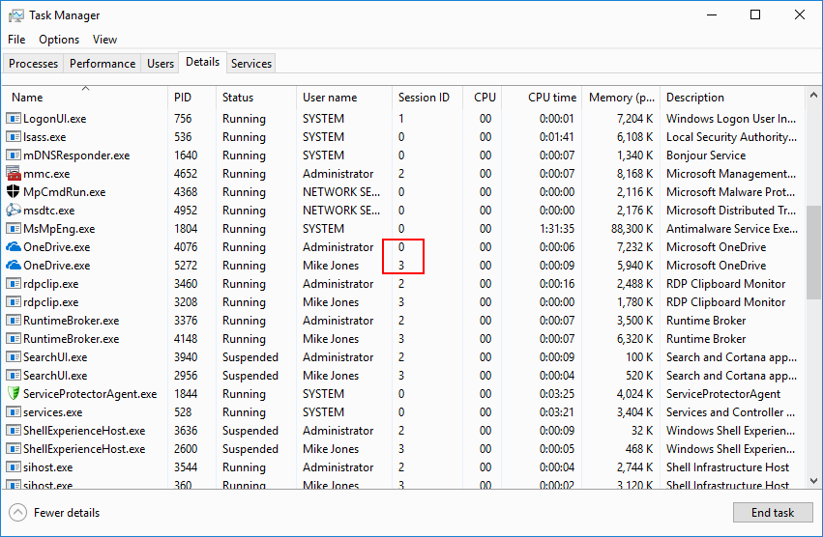
Task: Click the OneDrive cloud icon for PID 4076
Action: 14,247
